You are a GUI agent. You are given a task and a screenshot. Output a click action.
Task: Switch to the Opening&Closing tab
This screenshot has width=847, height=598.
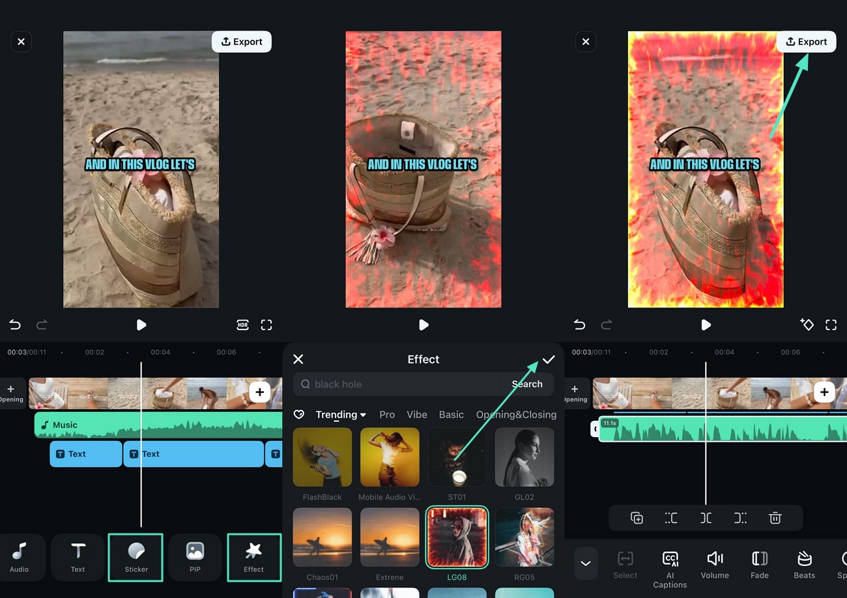click(516, 414)
